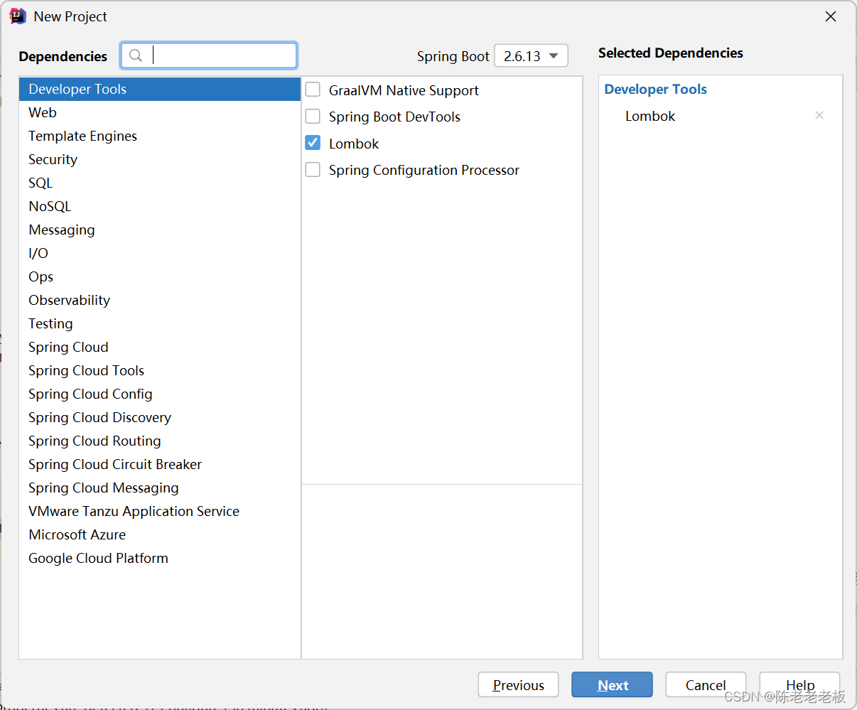Open Help for the dialog
Screen dimensions: 857x710
799,685
